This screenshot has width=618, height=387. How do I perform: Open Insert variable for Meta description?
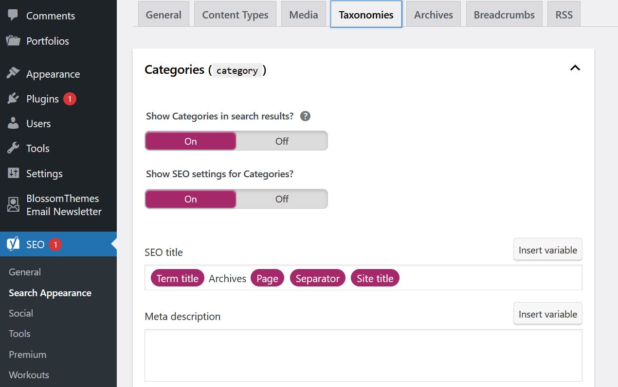point(547,314)
